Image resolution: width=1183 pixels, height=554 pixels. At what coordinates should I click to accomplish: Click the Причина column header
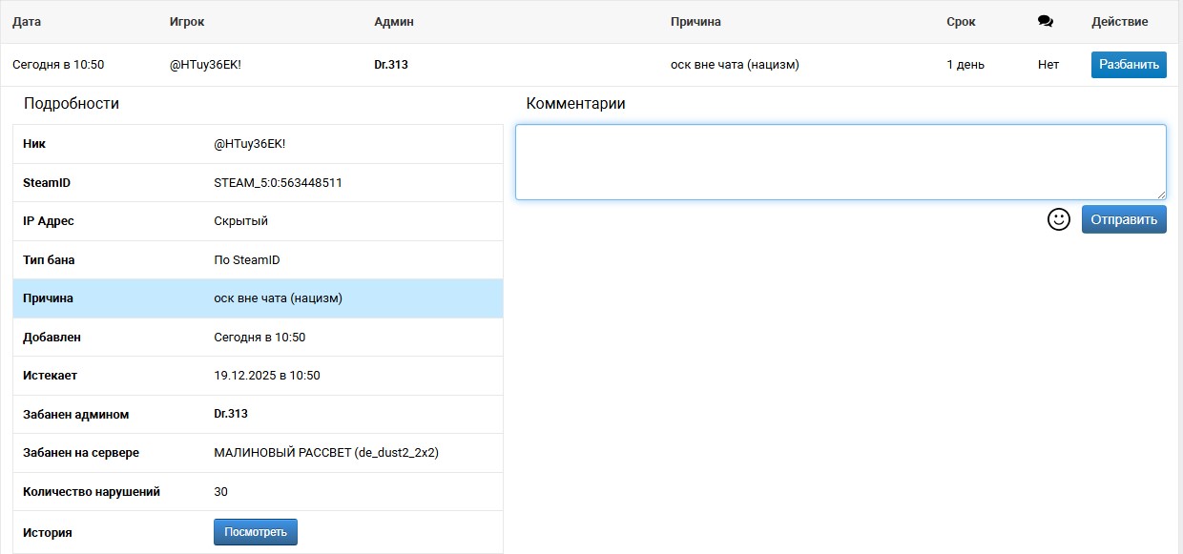(695, 22)
